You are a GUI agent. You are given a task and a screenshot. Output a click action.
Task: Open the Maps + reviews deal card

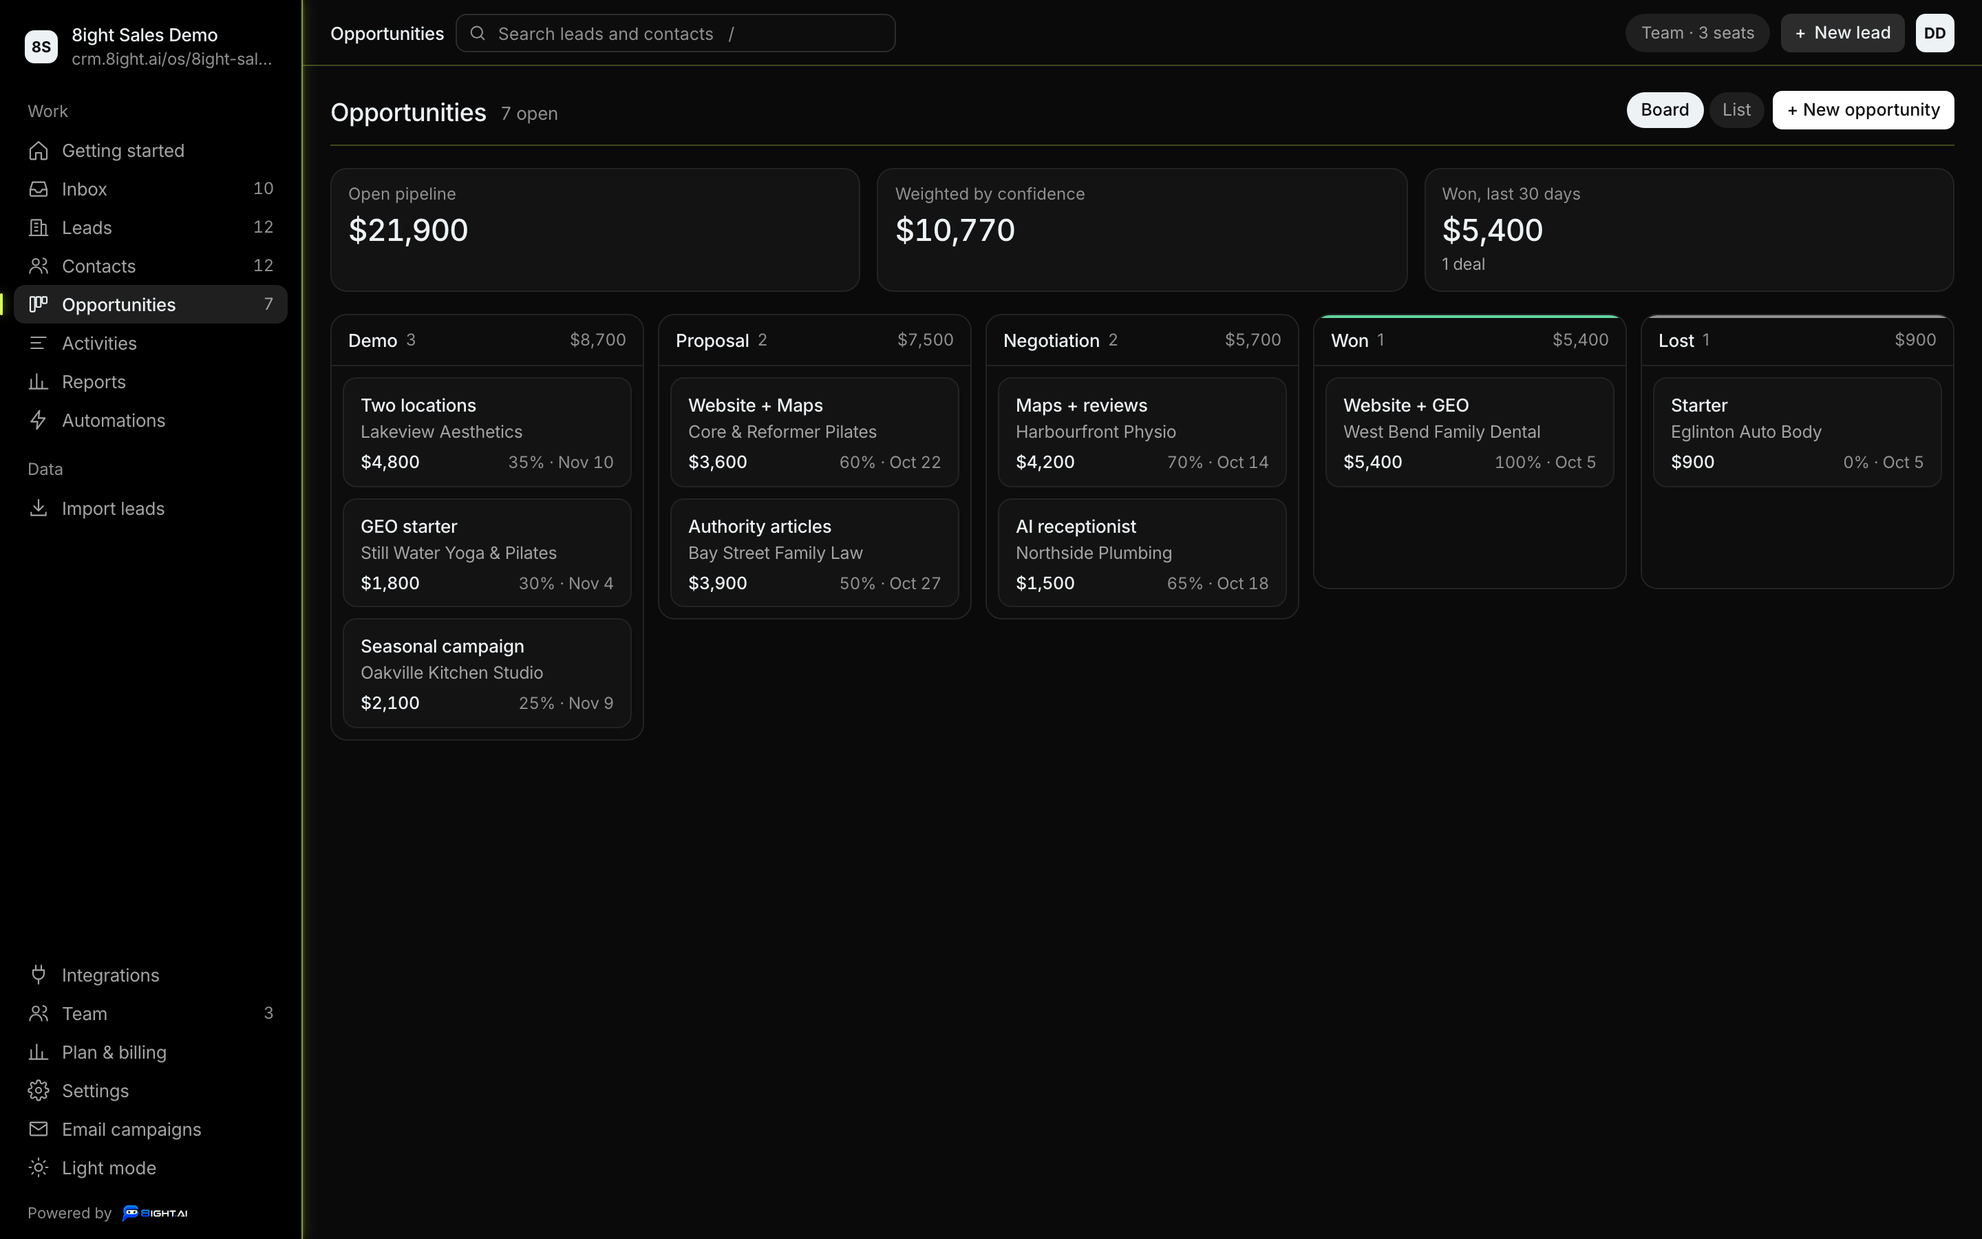click(1142, 433)
